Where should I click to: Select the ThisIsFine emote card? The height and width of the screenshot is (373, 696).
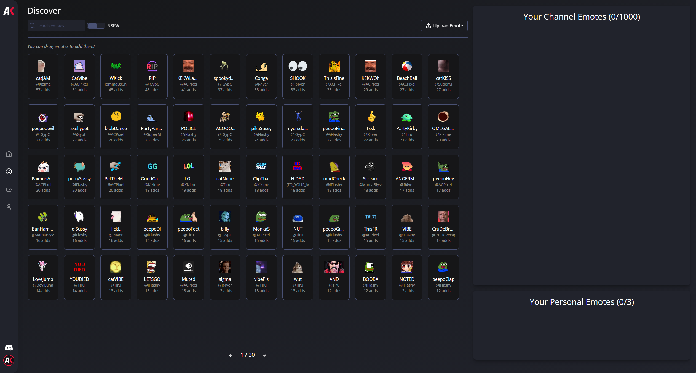(334, 76)
